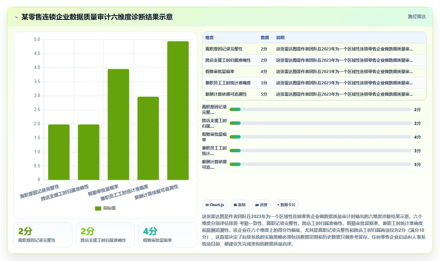Click the 5.0 y-axis tick label

(37, 39)
